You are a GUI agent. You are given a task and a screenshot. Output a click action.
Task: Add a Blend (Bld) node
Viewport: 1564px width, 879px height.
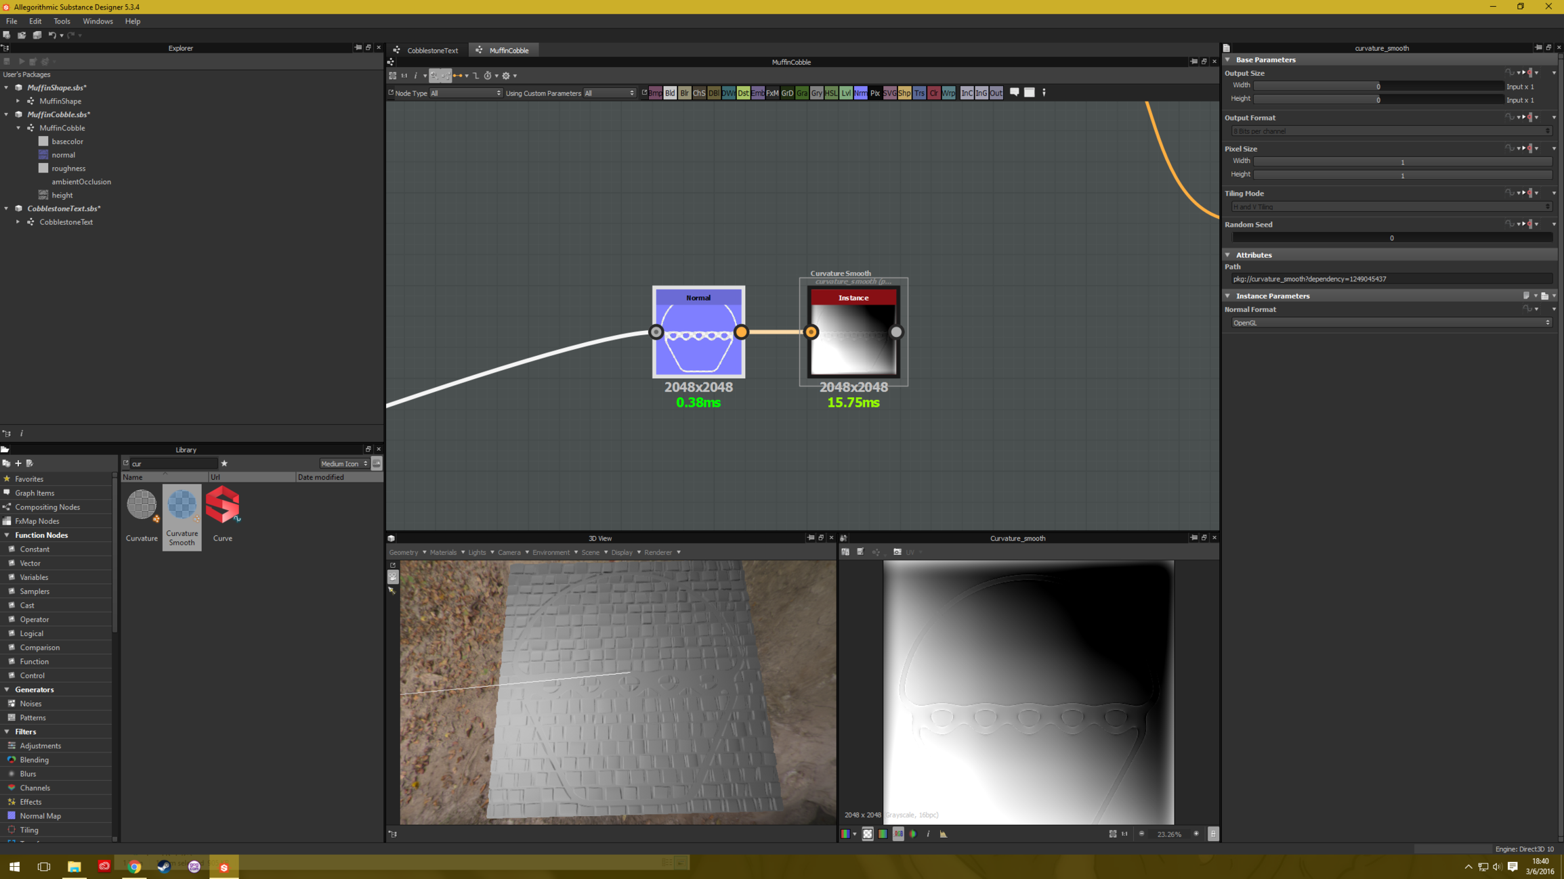(670, 93)
